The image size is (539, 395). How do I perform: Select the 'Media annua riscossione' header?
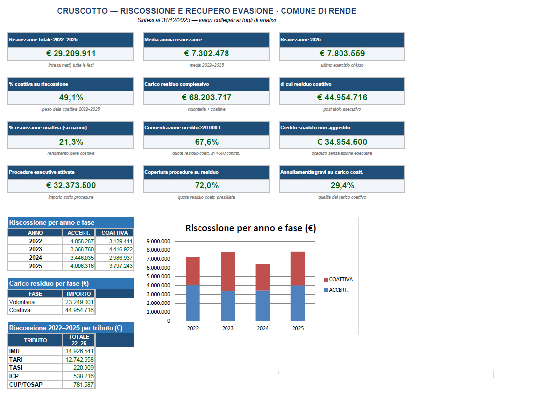click(x=206, y=40)
